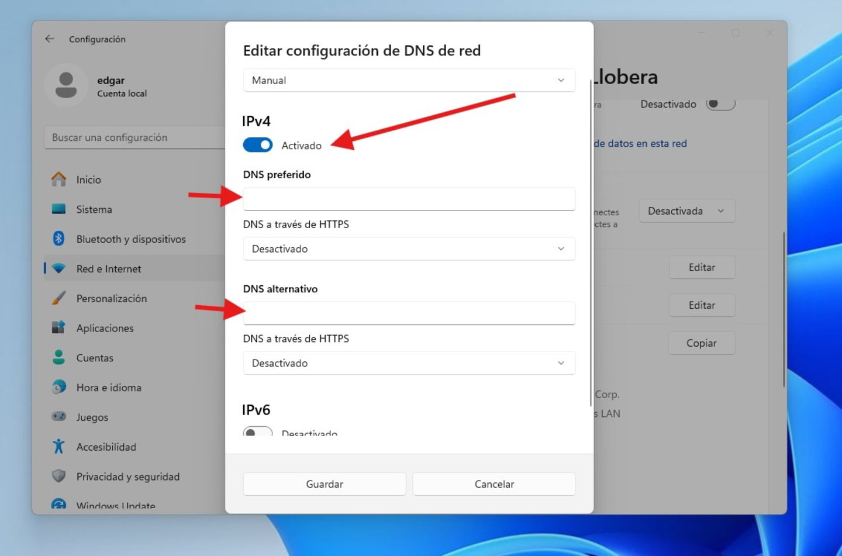Click the back arrow in Configuración window
Image resolution: width=842 pixels, height=556 pixels.
50,39
